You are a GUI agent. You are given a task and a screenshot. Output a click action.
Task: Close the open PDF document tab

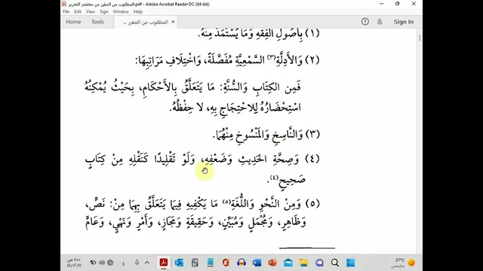coord(173,22)
